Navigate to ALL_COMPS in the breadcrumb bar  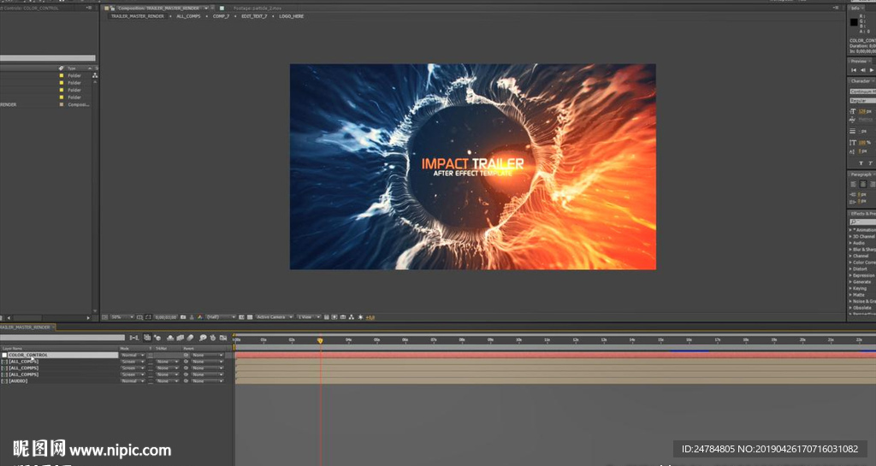189,16
